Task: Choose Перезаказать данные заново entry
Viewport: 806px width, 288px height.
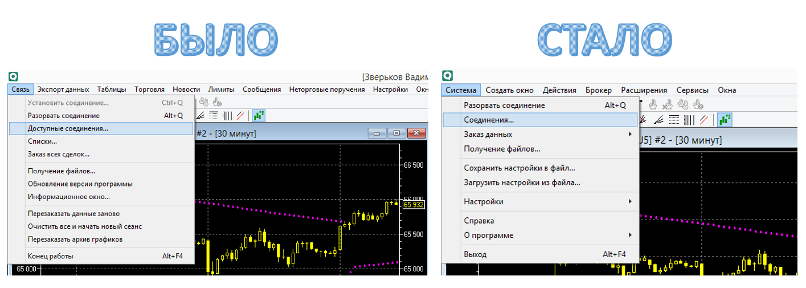Action: pos(101,213)
